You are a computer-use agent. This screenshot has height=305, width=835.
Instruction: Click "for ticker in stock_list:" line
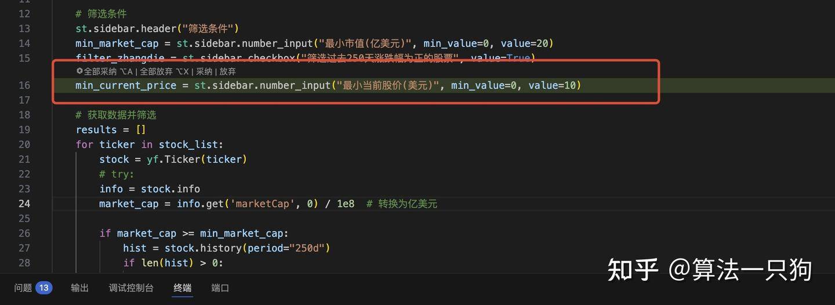150,144
